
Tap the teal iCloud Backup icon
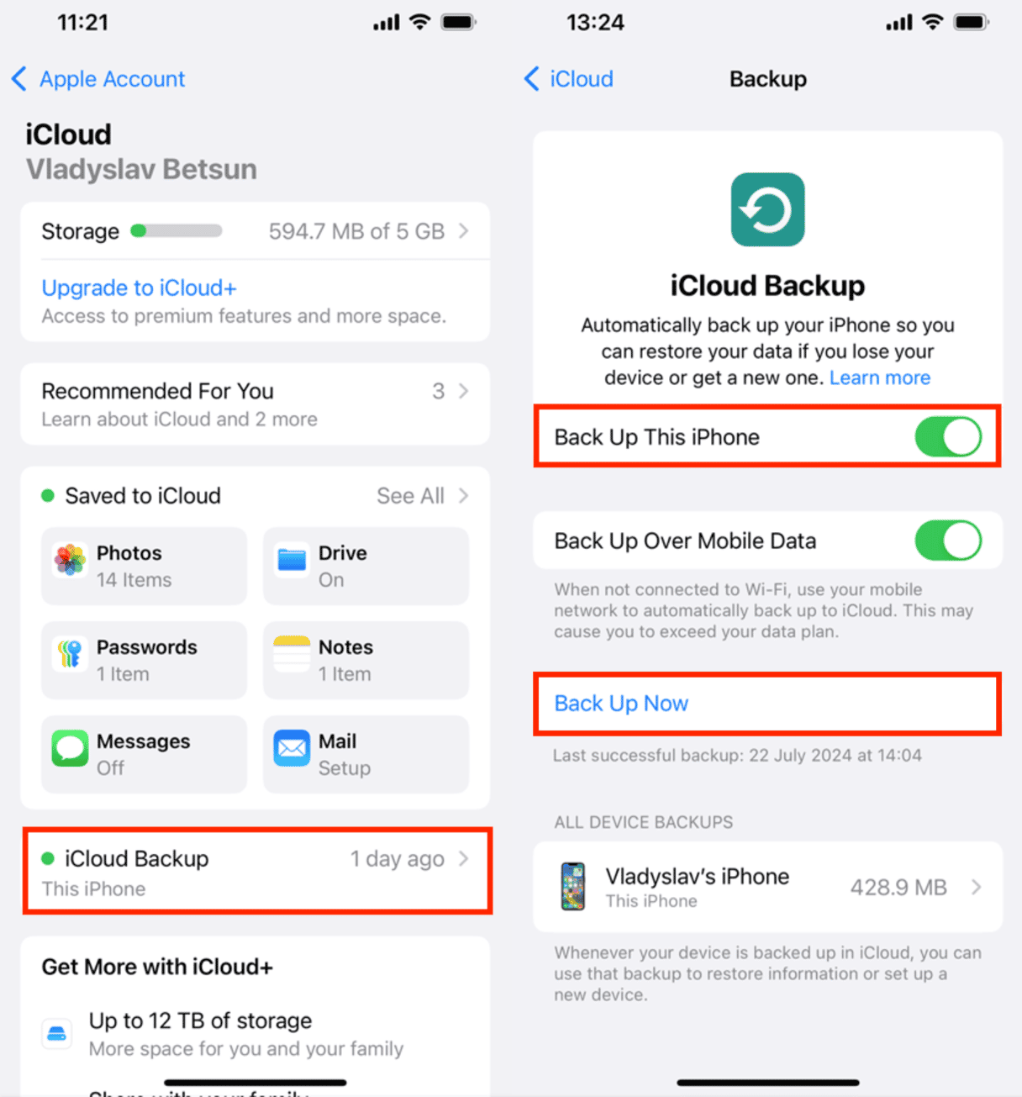[767, 209]
